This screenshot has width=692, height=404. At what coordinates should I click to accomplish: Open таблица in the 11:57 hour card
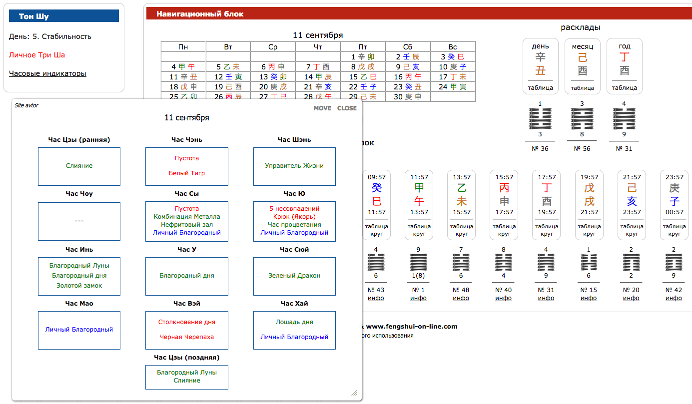419,226
